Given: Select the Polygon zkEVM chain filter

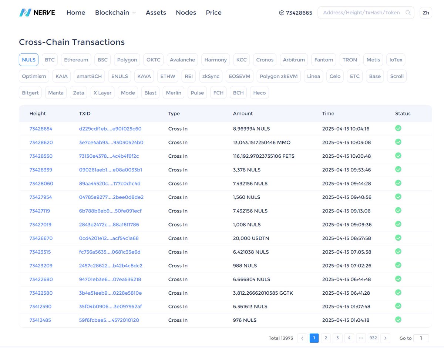Looking at the screenshot, I should pyautogui.click(x=279, y=76).
